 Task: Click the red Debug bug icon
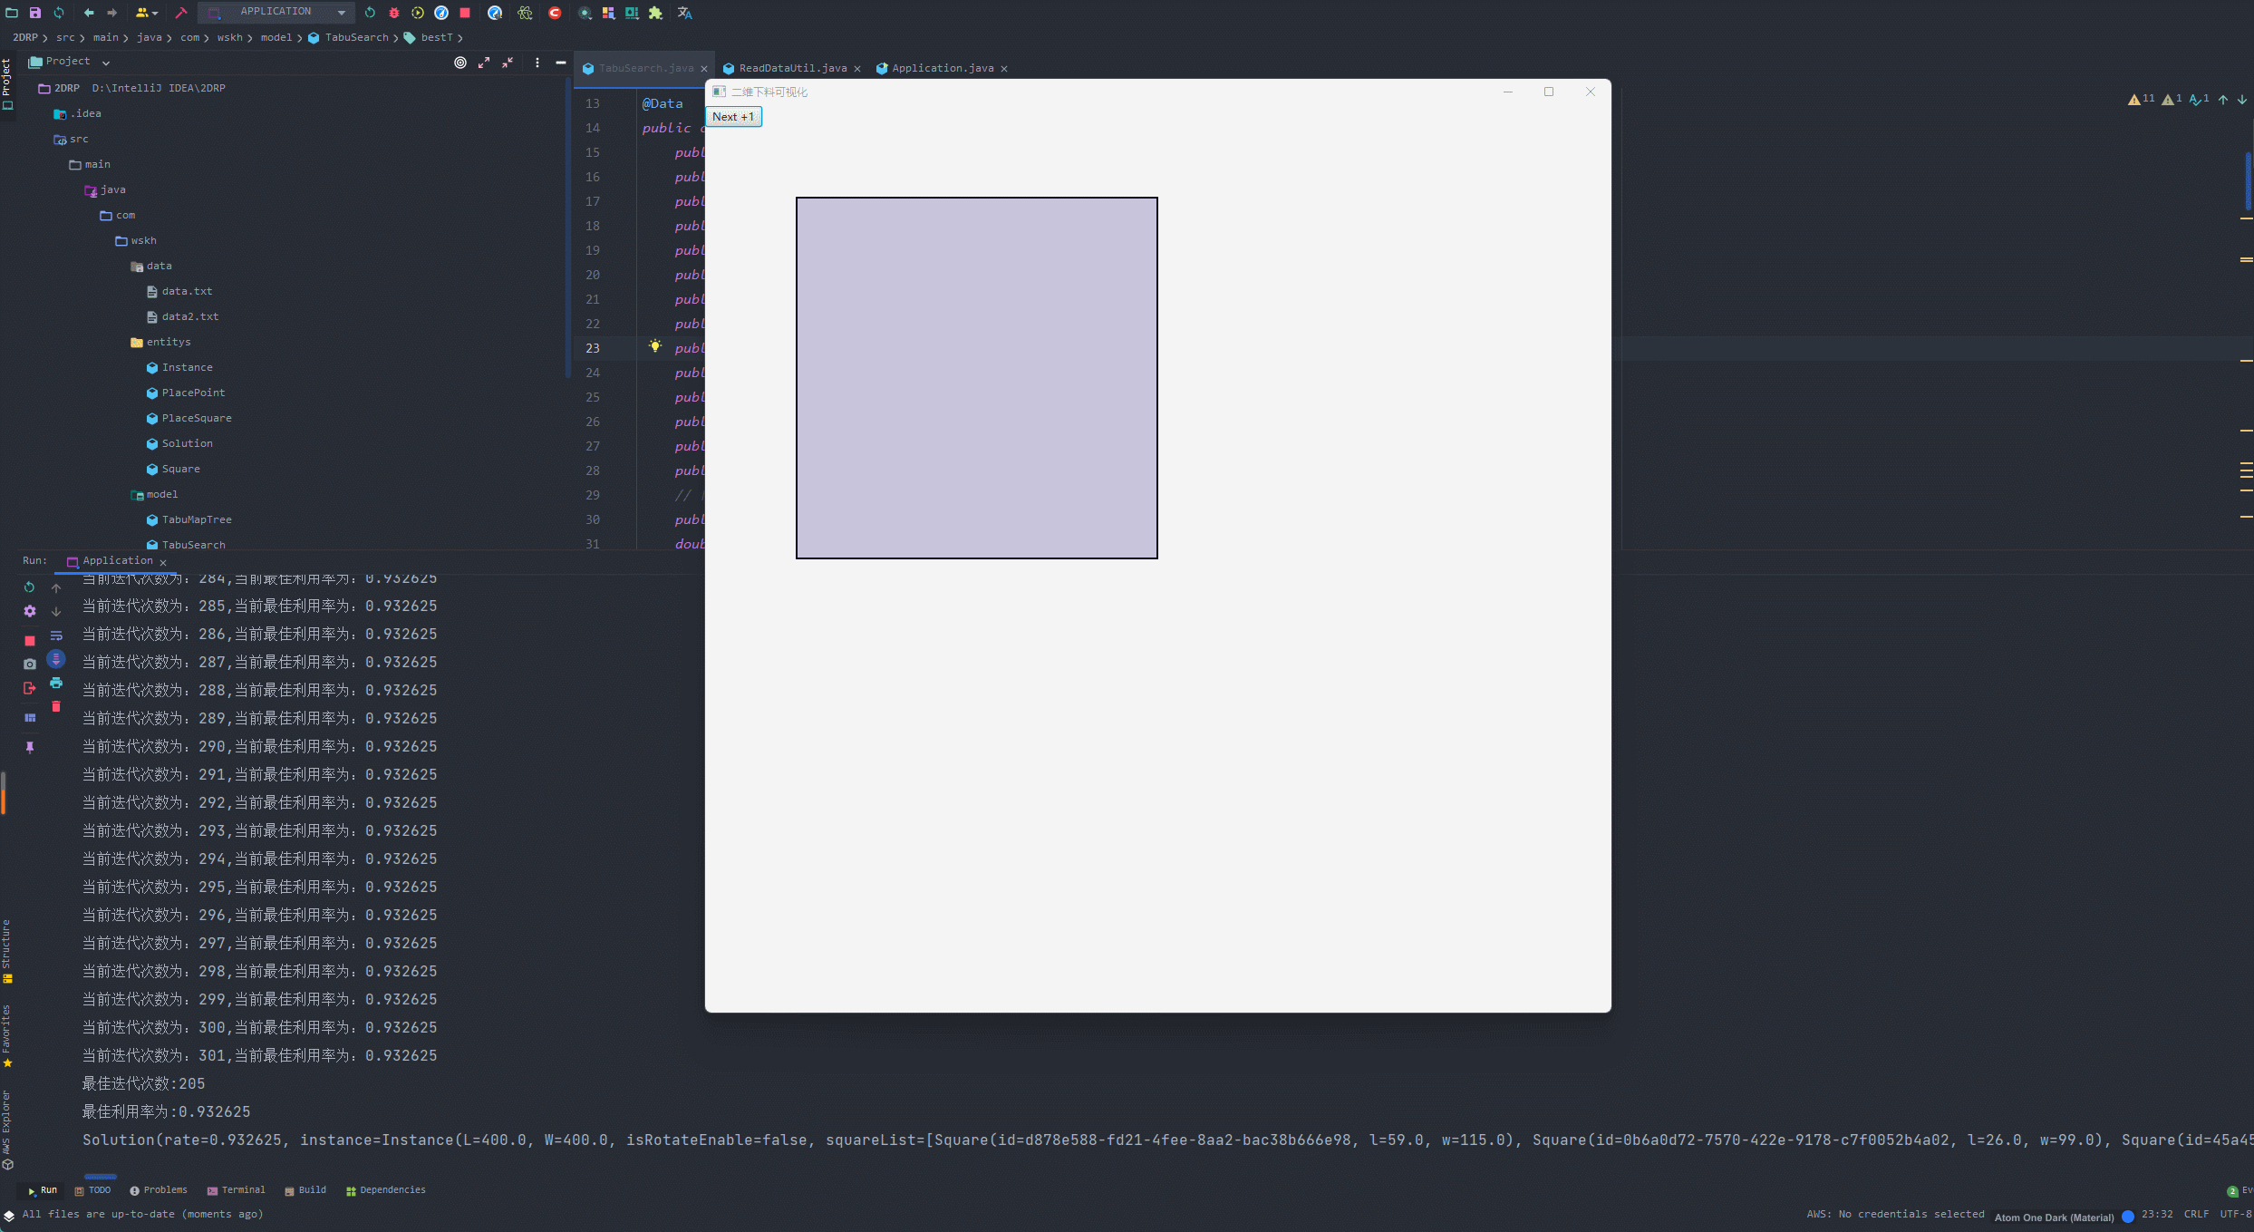(393, 13)
